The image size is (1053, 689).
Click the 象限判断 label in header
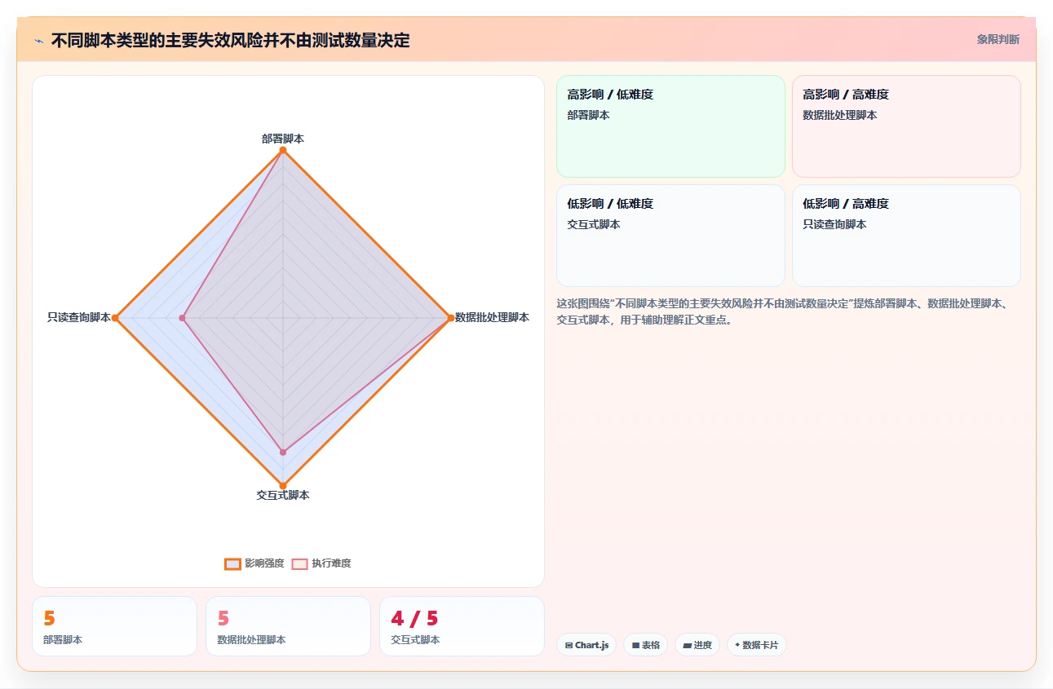point(998,39)
